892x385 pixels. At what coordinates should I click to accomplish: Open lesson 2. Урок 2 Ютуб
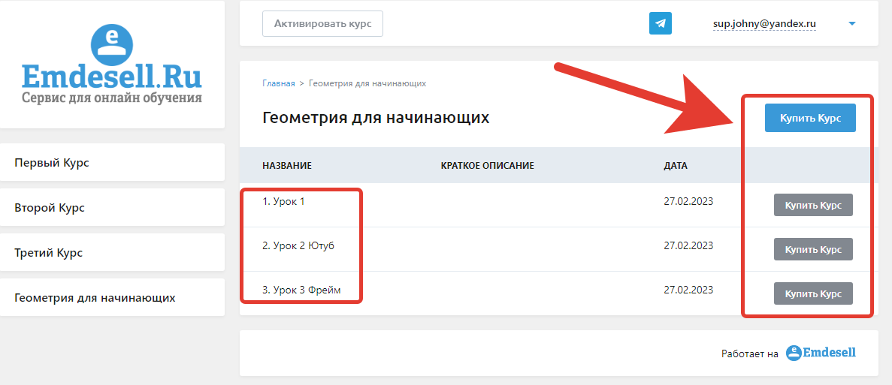coord(298,246)
